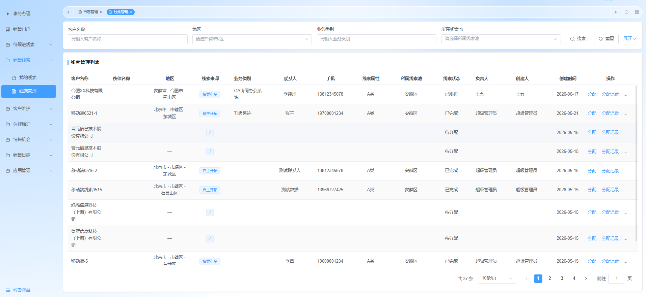
Task: Open more actions for 移动端0515-2 row
Action: click(625, 171)
